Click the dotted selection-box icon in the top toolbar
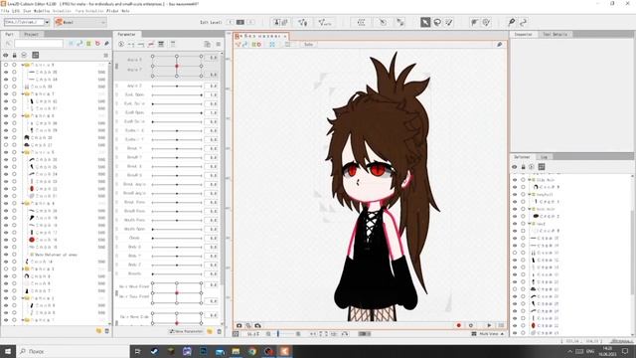The image size is (636, 358). click(361, 22)
